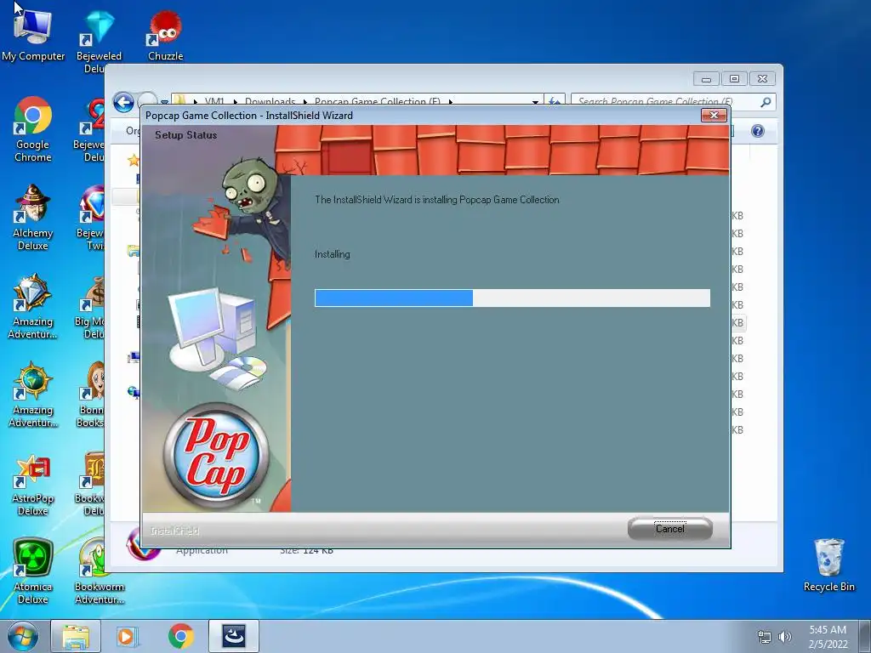Click Explorer search field
871x653 pixels.
[665, 101]
